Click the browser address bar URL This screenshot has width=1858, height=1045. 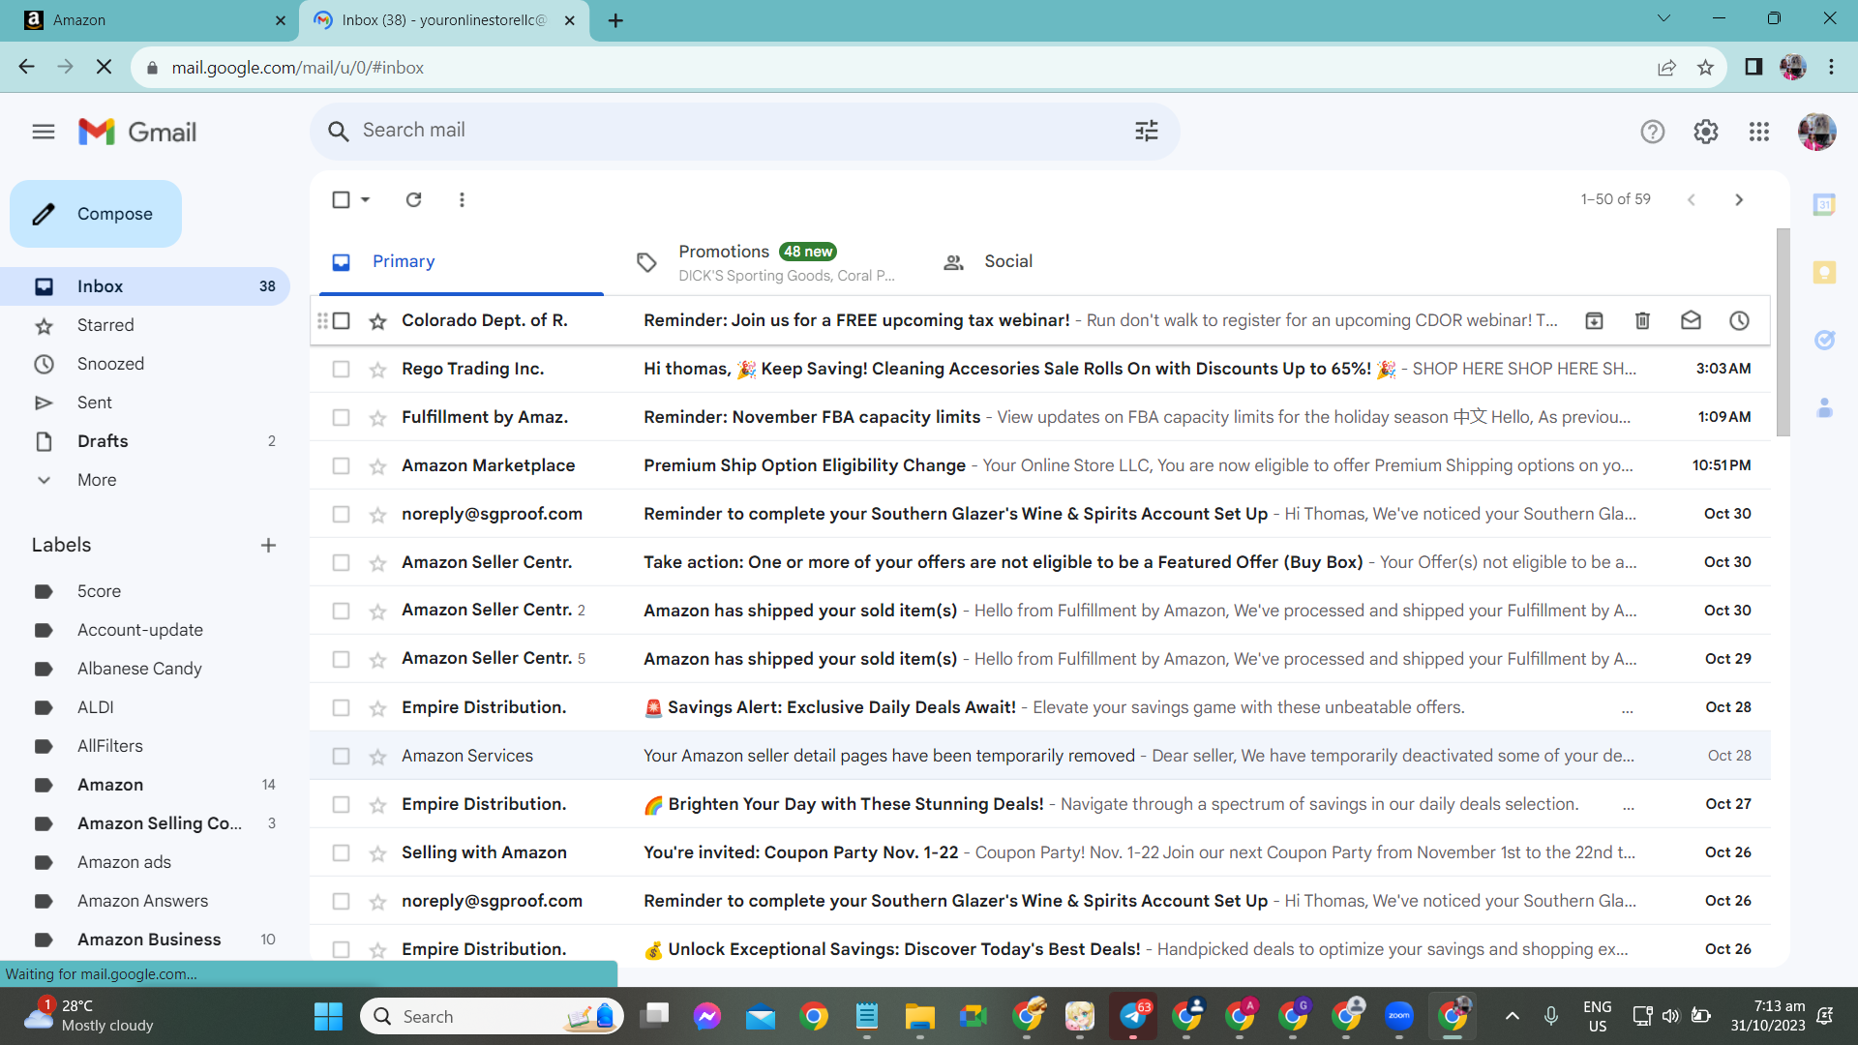coord(297,68)
